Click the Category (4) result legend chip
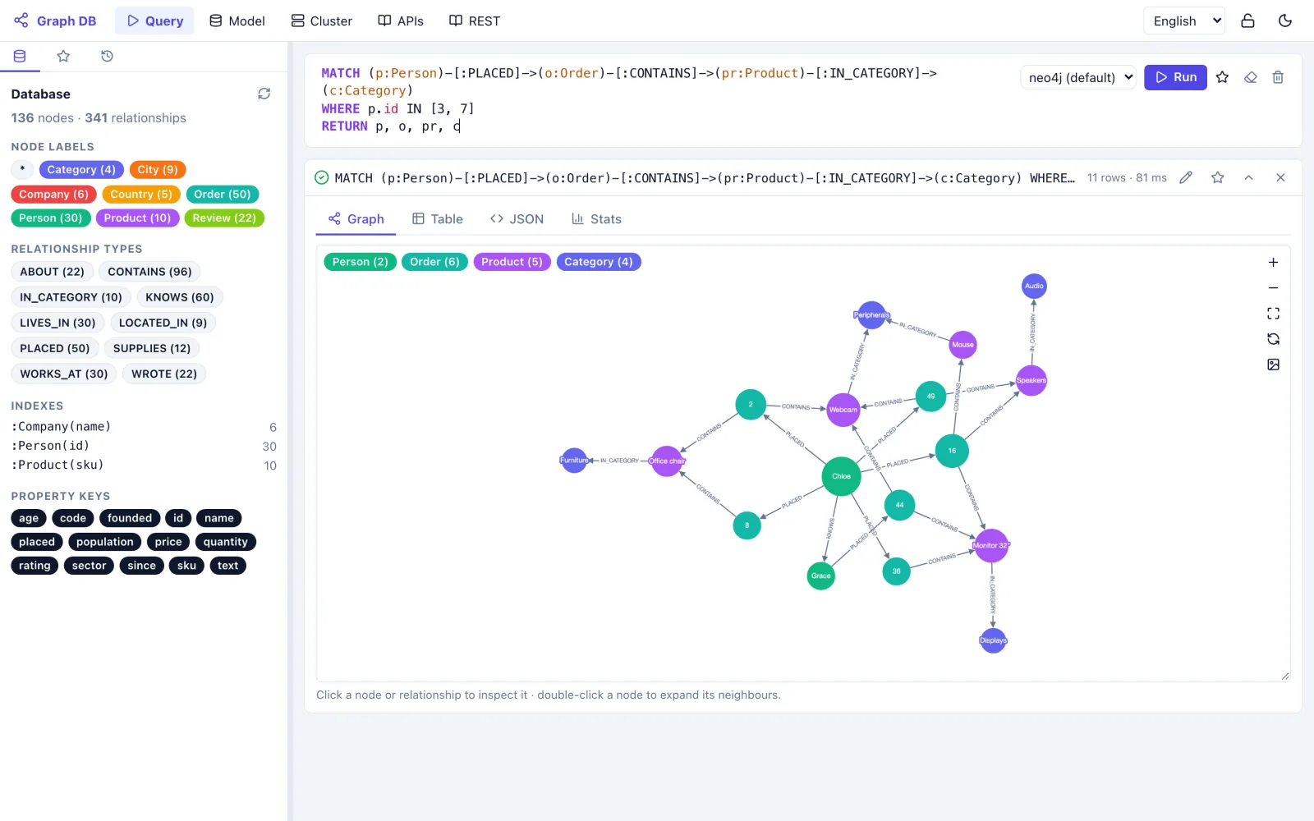This screenshot has width=1314, height=821. pyautogui.click(x=599, y=262)
